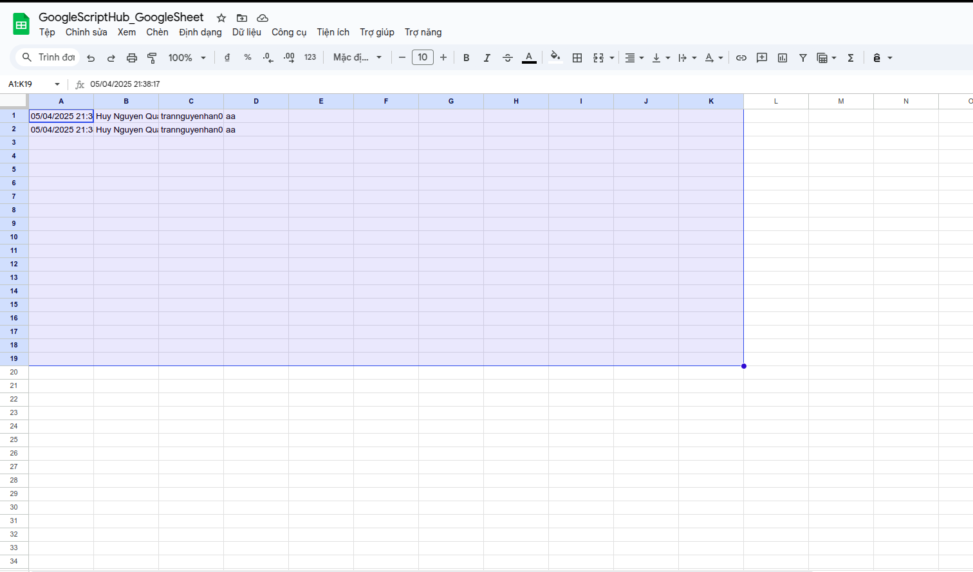The height and width of the screenshot is (572, 973).
Task: Open the name box dropdown arrow
Action: (x=57, y=84)
